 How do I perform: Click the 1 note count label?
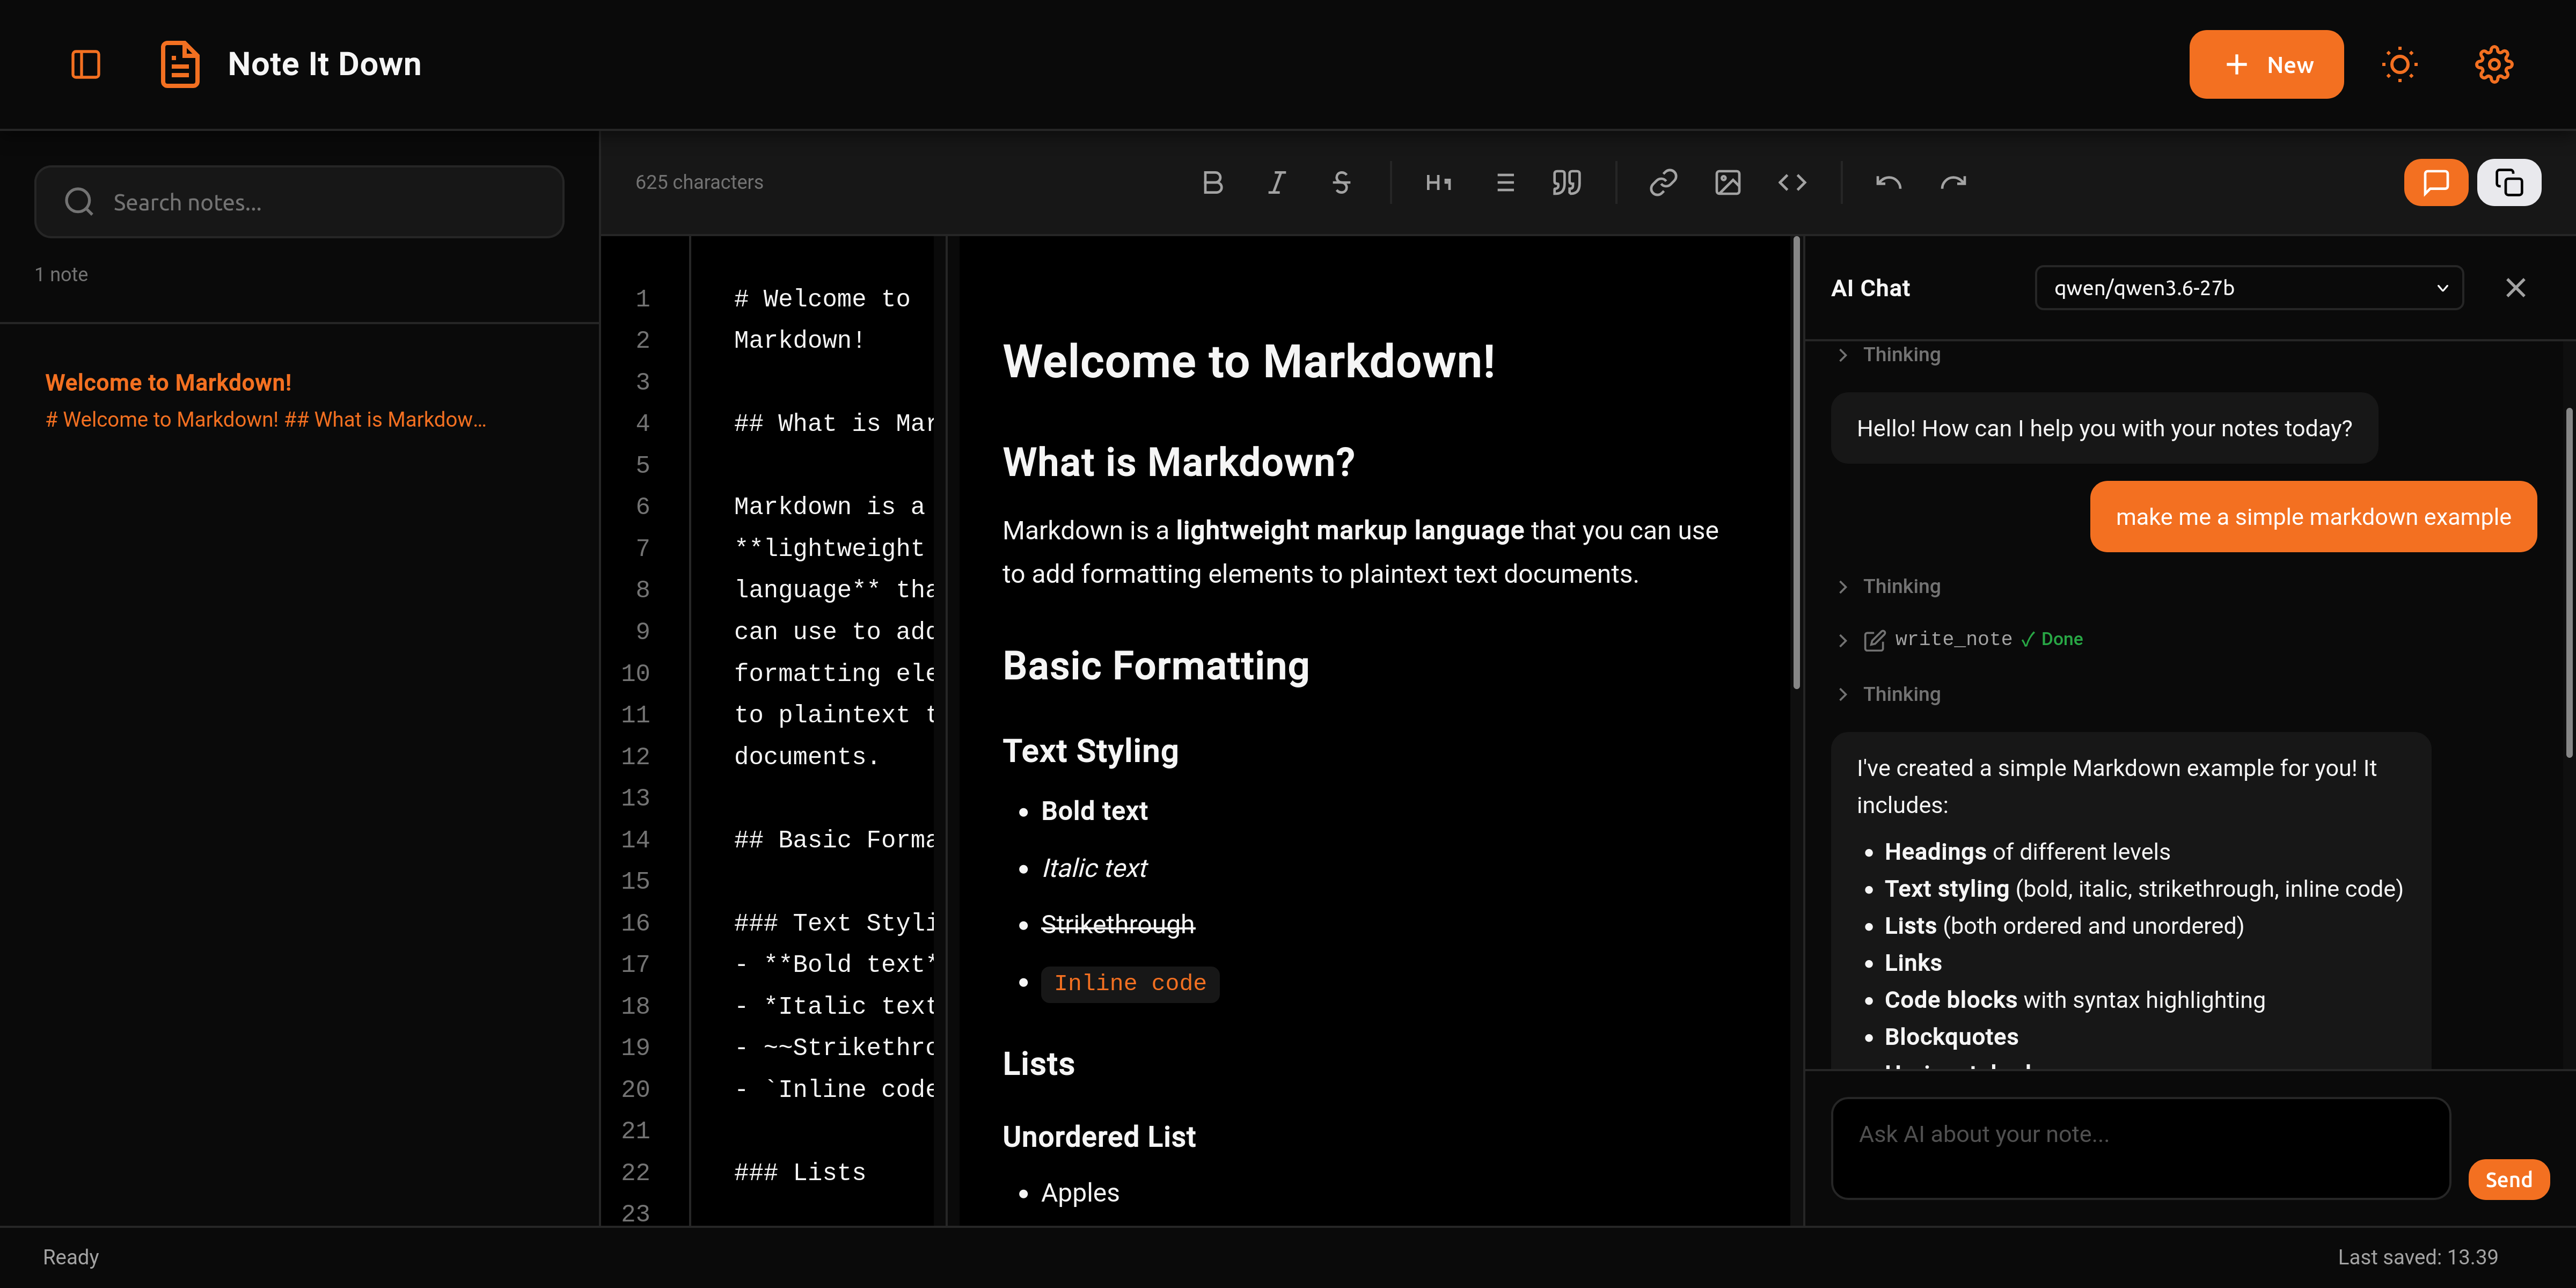(x=61, y=274)
